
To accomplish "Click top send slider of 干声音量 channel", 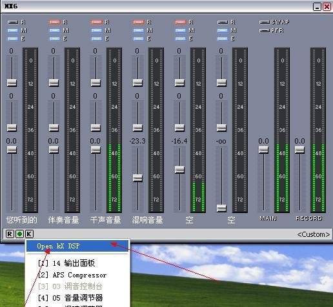I will coord(96,82).
